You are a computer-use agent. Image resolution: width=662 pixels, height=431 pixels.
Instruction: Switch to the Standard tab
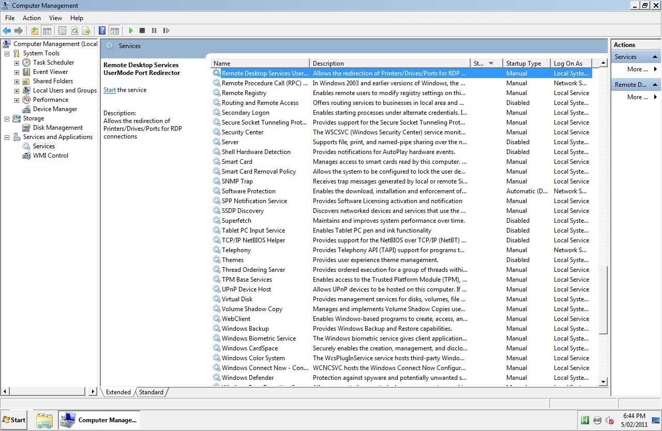coord(151,392)
